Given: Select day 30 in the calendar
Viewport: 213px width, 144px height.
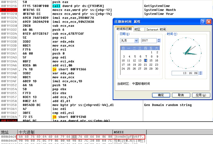Looking at the screenshot, I should click(157, 69).
